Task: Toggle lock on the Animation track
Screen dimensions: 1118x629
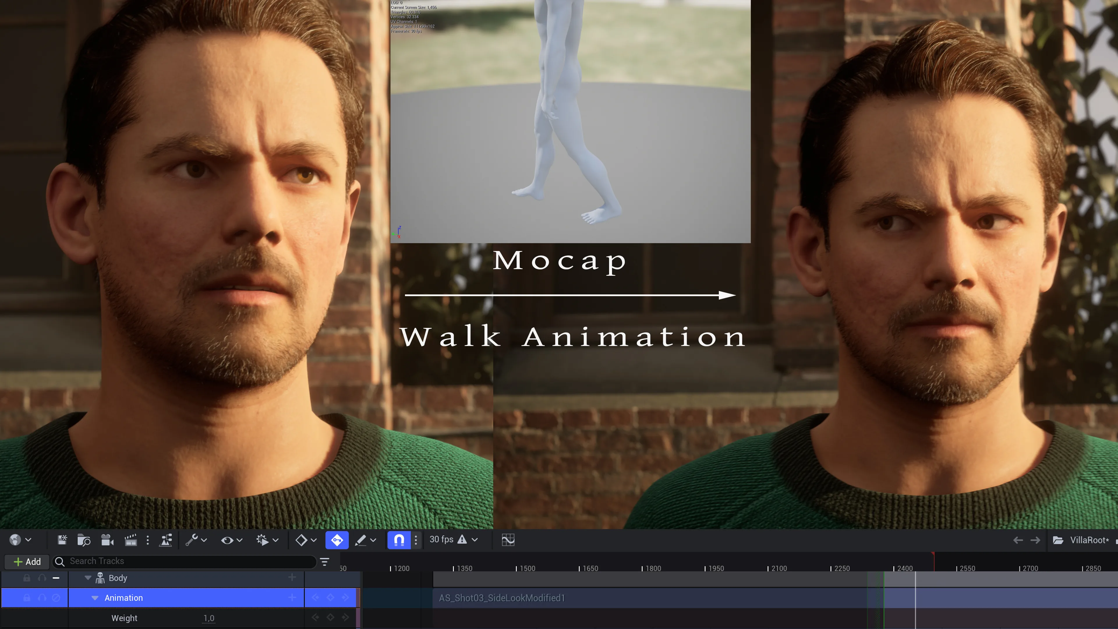Action: 26,598
